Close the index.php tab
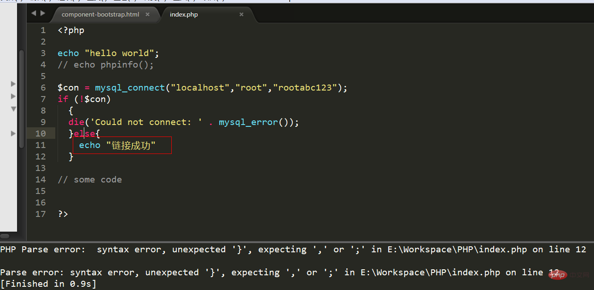Image resolution: width=594 pixels, height=290 pixels. coord(241,14)
